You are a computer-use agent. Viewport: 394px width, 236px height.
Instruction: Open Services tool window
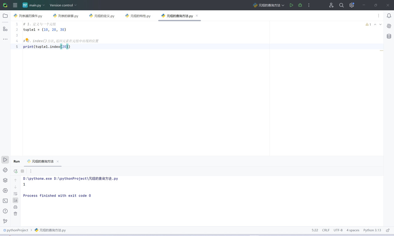[x=5, y=190]
